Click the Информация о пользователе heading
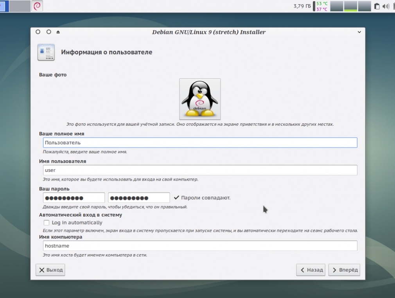 (106, 52)
